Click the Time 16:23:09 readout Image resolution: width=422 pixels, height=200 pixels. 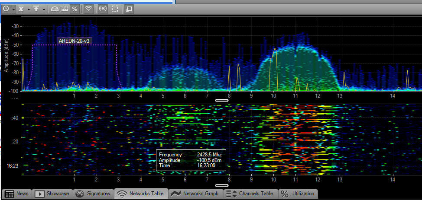click(187, 165)
